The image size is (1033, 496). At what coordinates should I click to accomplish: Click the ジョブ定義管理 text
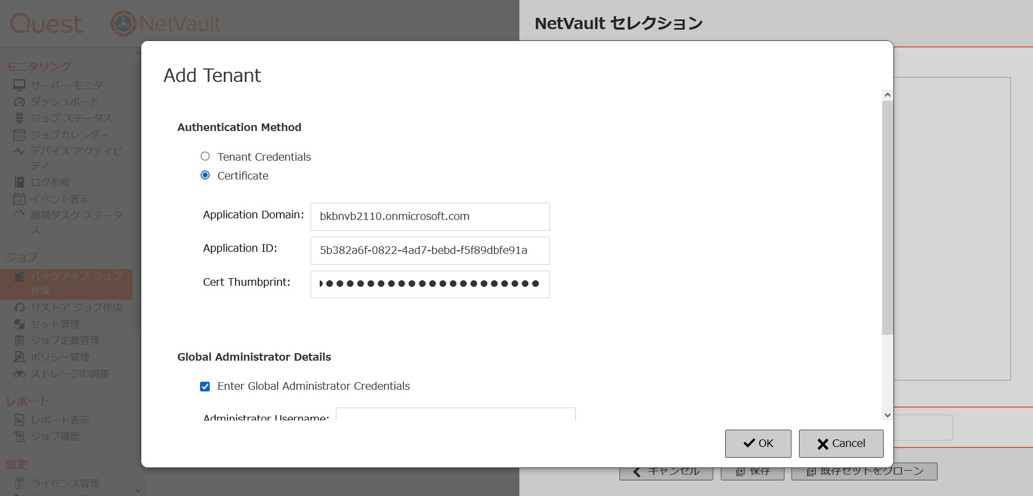65,340
